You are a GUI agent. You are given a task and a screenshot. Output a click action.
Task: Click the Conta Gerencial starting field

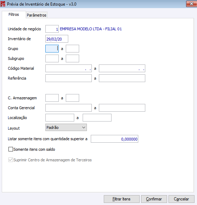coord(69,108)
